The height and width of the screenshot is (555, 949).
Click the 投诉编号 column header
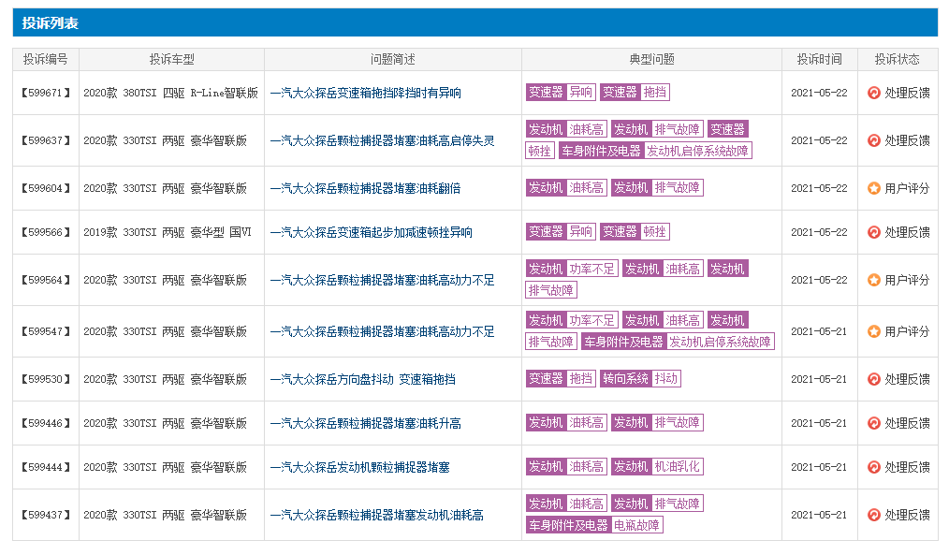(46, 59)
